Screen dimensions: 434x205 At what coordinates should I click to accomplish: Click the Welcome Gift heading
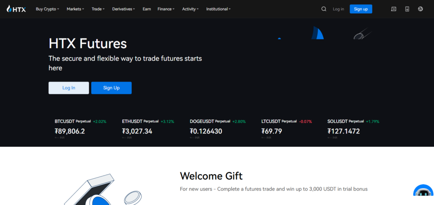pyautogui.click(x=211, y=176)
